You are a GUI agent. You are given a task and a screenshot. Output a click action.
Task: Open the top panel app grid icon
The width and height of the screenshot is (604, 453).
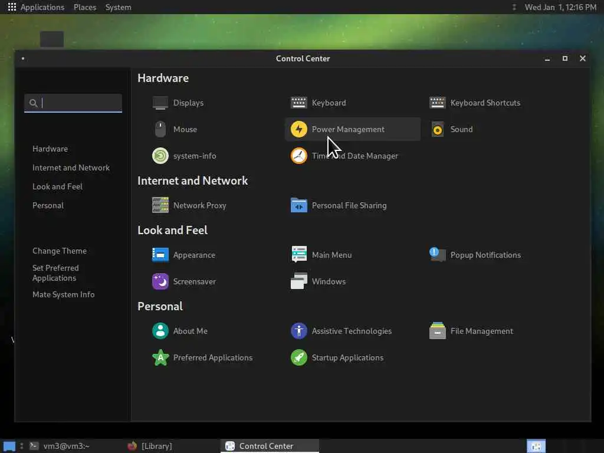(x=12, y=7)
